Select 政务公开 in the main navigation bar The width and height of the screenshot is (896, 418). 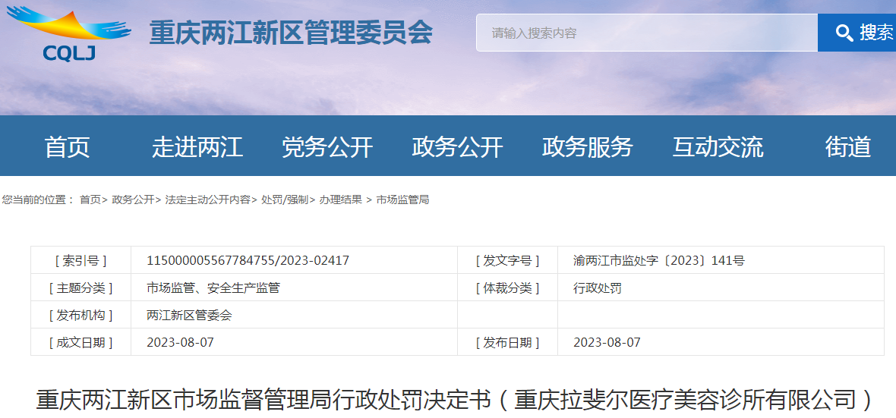coord(457,146)
